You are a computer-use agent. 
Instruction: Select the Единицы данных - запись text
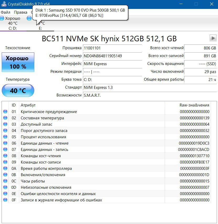[x=44, y=149]
